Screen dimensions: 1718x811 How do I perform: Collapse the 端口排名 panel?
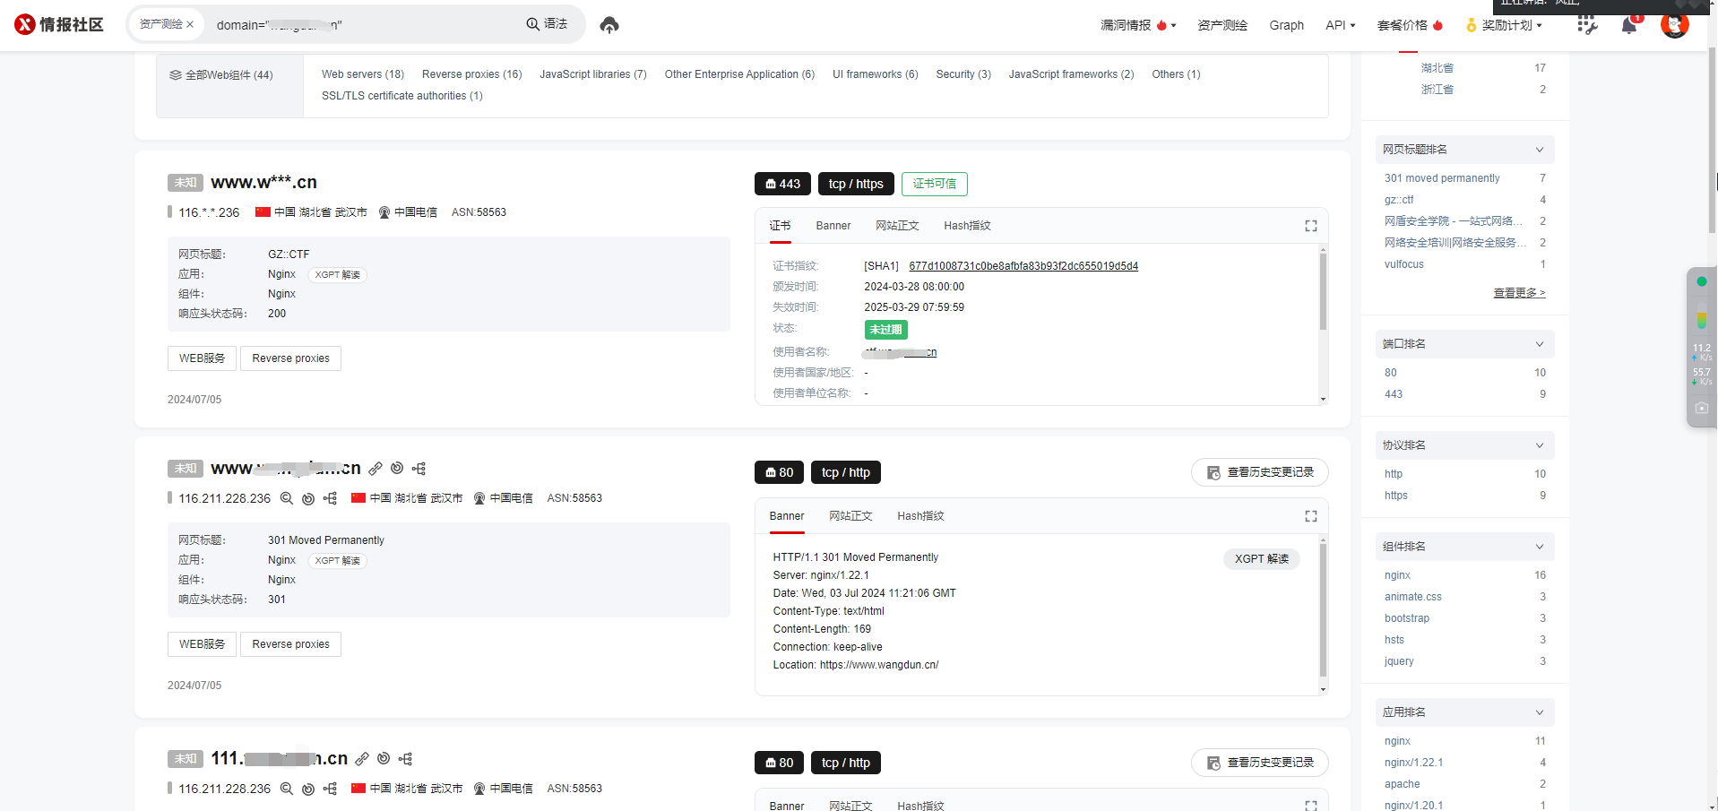pos(1539,344)
